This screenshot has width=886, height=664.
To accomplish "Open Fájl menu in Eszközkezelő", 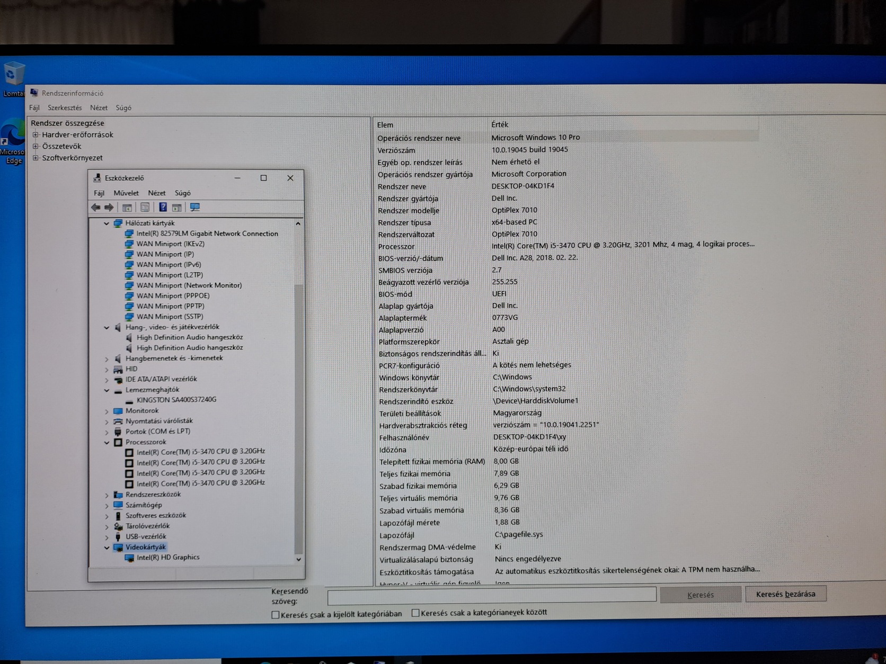I will pyautogui.click(x=99, y=193).
